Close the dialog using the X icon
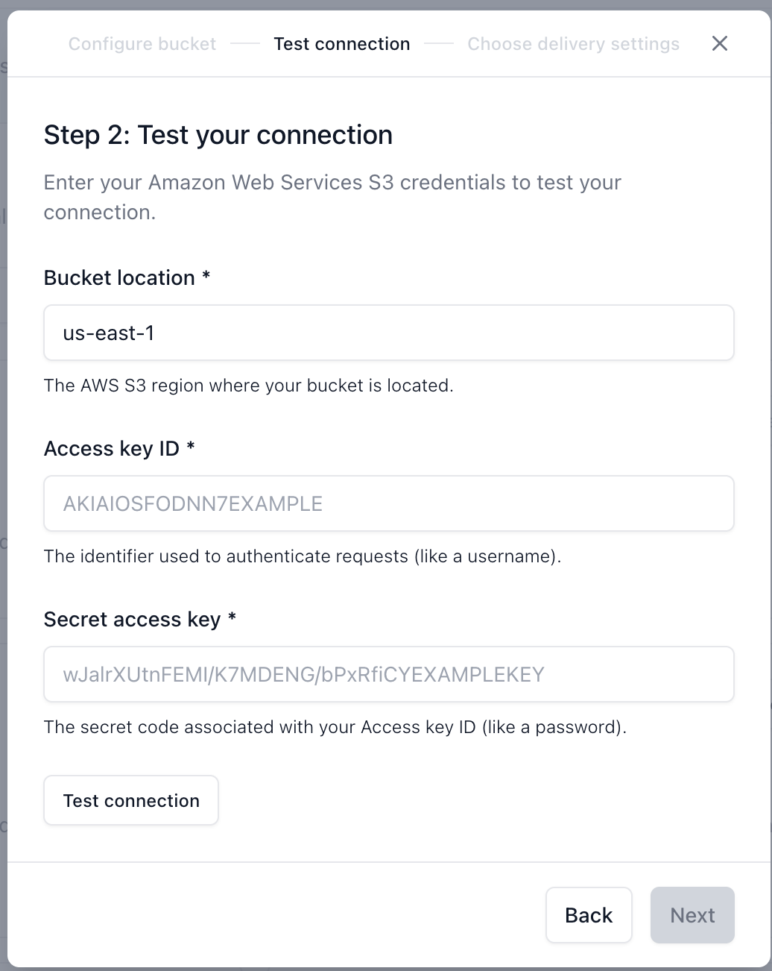Image resolution: width=772 pixels, height=971 pixels. coord(719,44)
